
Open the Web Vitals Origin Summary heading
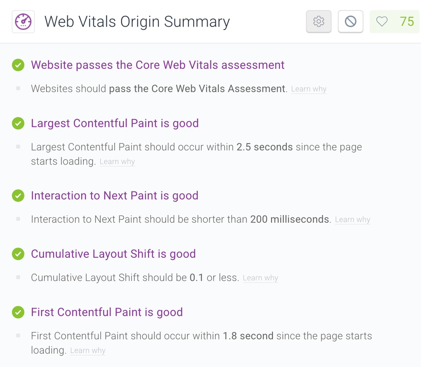tap(137, 22)
